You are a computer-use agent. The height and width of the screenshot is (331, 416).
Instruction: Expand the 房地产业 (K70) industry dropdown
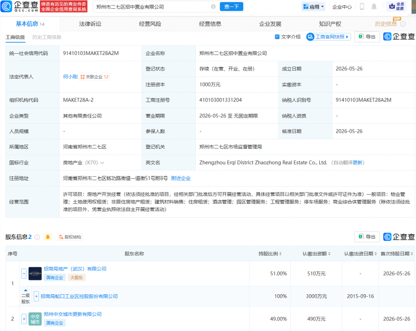pyautogui.click(x=102, y=163)
